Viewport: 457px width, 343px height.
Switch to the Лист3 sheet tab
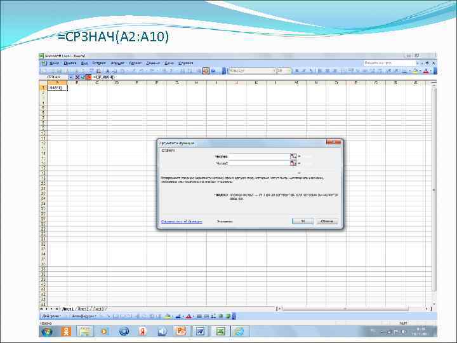coord(98,309)
